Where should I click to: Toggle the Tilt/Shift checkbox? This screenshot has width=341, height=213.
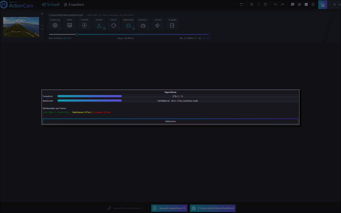click(x=90, y=28)
